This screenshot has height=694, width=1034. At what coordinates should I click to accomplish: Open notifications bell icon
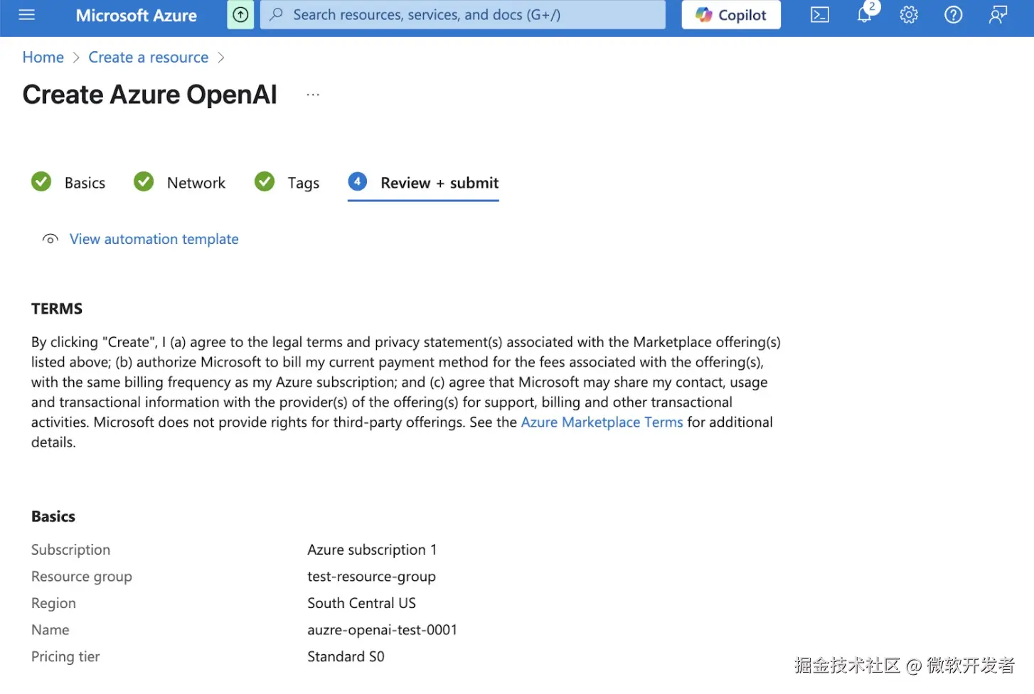pyautogui.click(x=865, y=15)
